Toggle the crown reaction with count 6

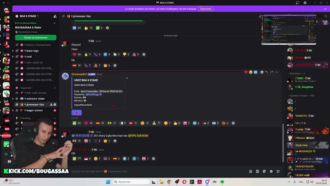click(107, 65)
